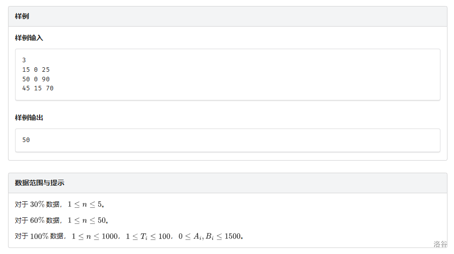This screenshot has height=254, width=454.
Task: Click the line '50 0 90'
Action: pyautogui.click(x=36, y=79)
